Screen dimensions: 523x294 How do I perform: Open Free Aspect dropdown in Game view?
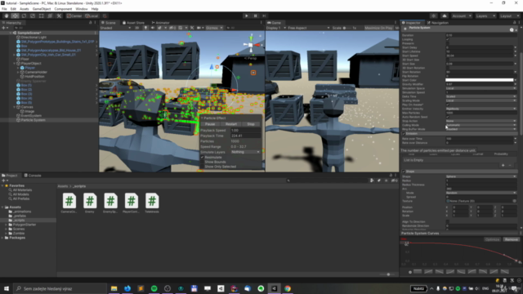[x=309, y=28]
